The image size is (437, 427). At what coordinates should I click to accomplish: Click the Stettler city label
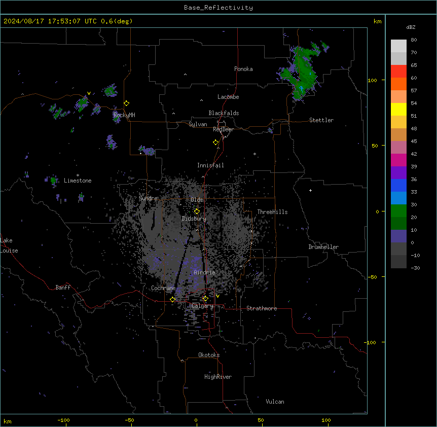click(321, 120)
